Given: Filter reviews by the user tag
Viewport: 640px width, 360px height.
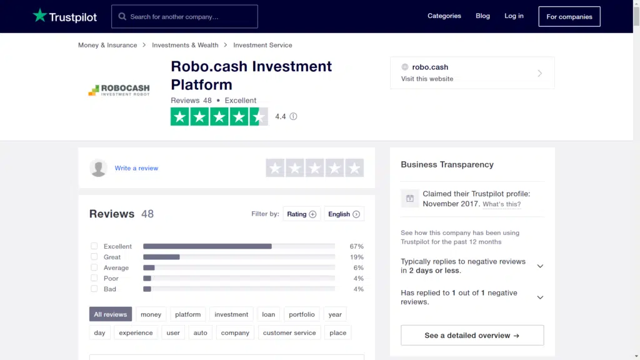Looking at the screenshot, I should pos(173,332).
